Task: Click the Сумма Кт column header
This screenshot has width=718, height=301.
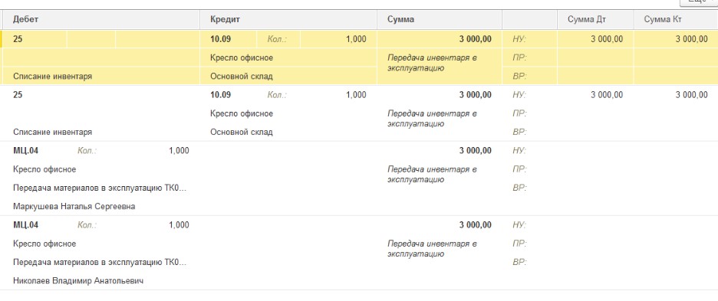Action: pyautogui.click(x=675, y=20)
